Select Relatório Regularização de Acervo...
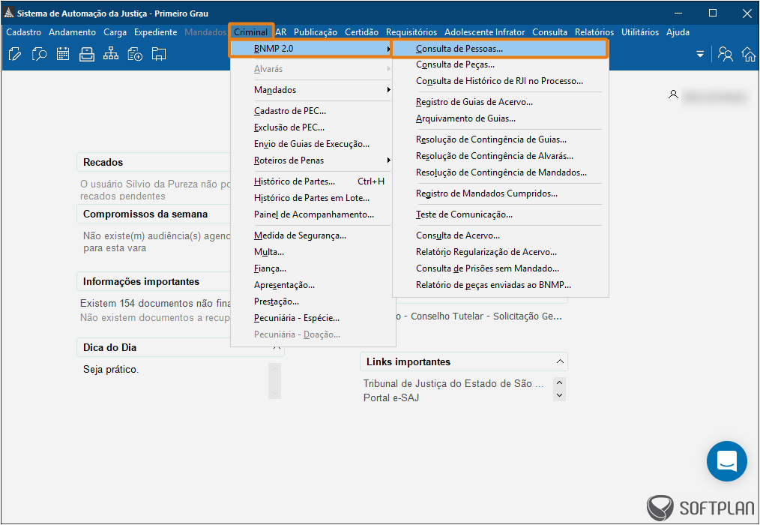This screenshot has height=525, width=760. tap(500, 252)
